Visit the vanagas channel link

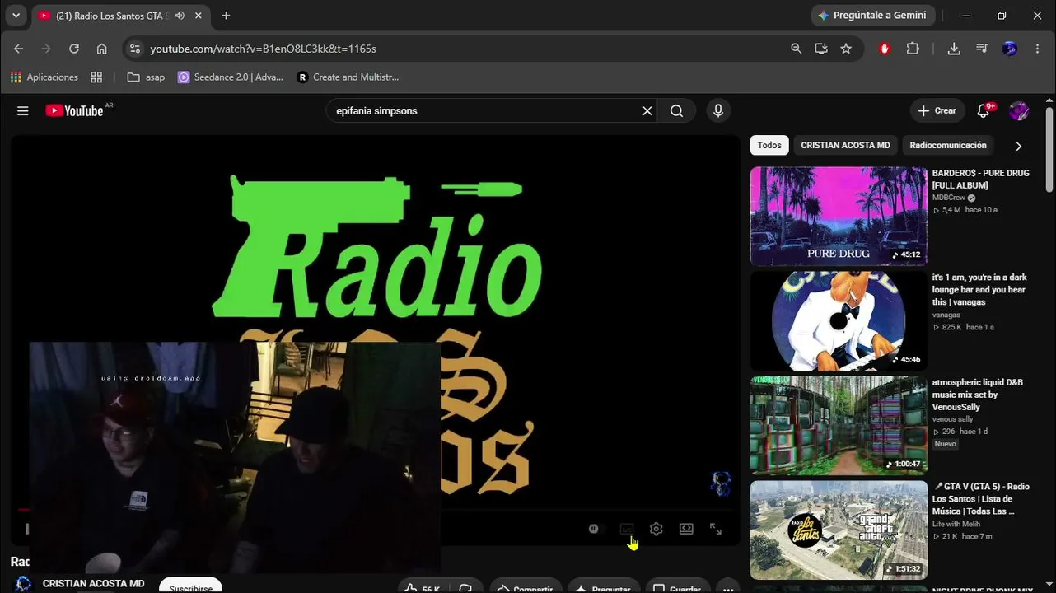tap(946, 315)
